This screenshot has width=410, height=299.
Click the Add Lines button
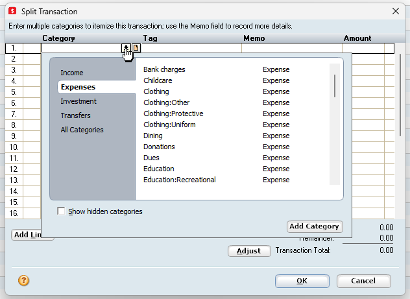(26, 234)
